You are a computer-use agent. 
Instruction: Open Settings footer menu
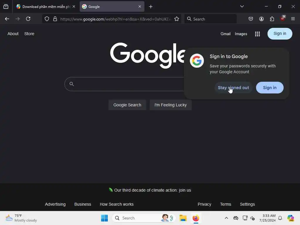(x=247, y=204)
